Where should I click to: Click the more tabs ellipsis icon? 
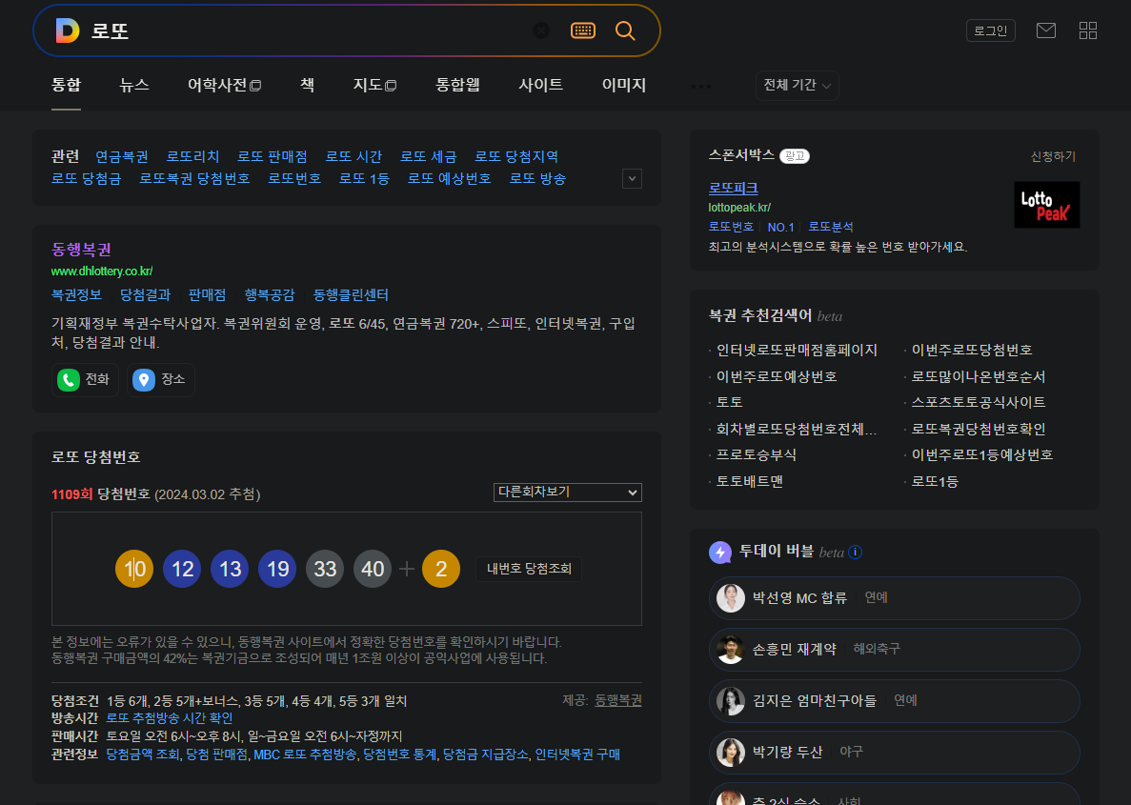click(701, 86)
